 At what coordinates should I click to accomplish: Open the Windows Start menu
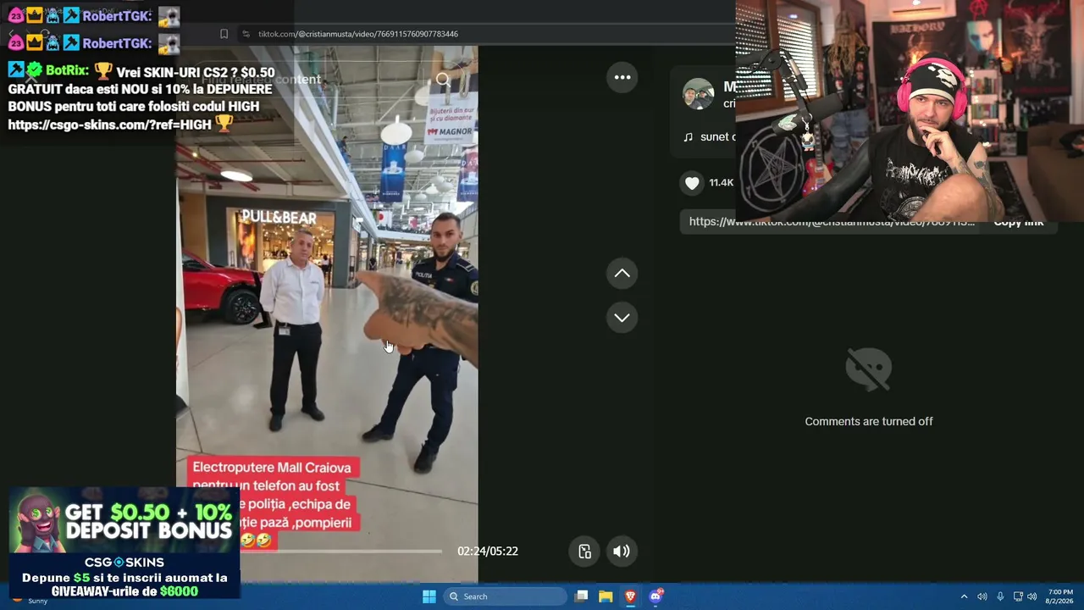tap(429, 596)
